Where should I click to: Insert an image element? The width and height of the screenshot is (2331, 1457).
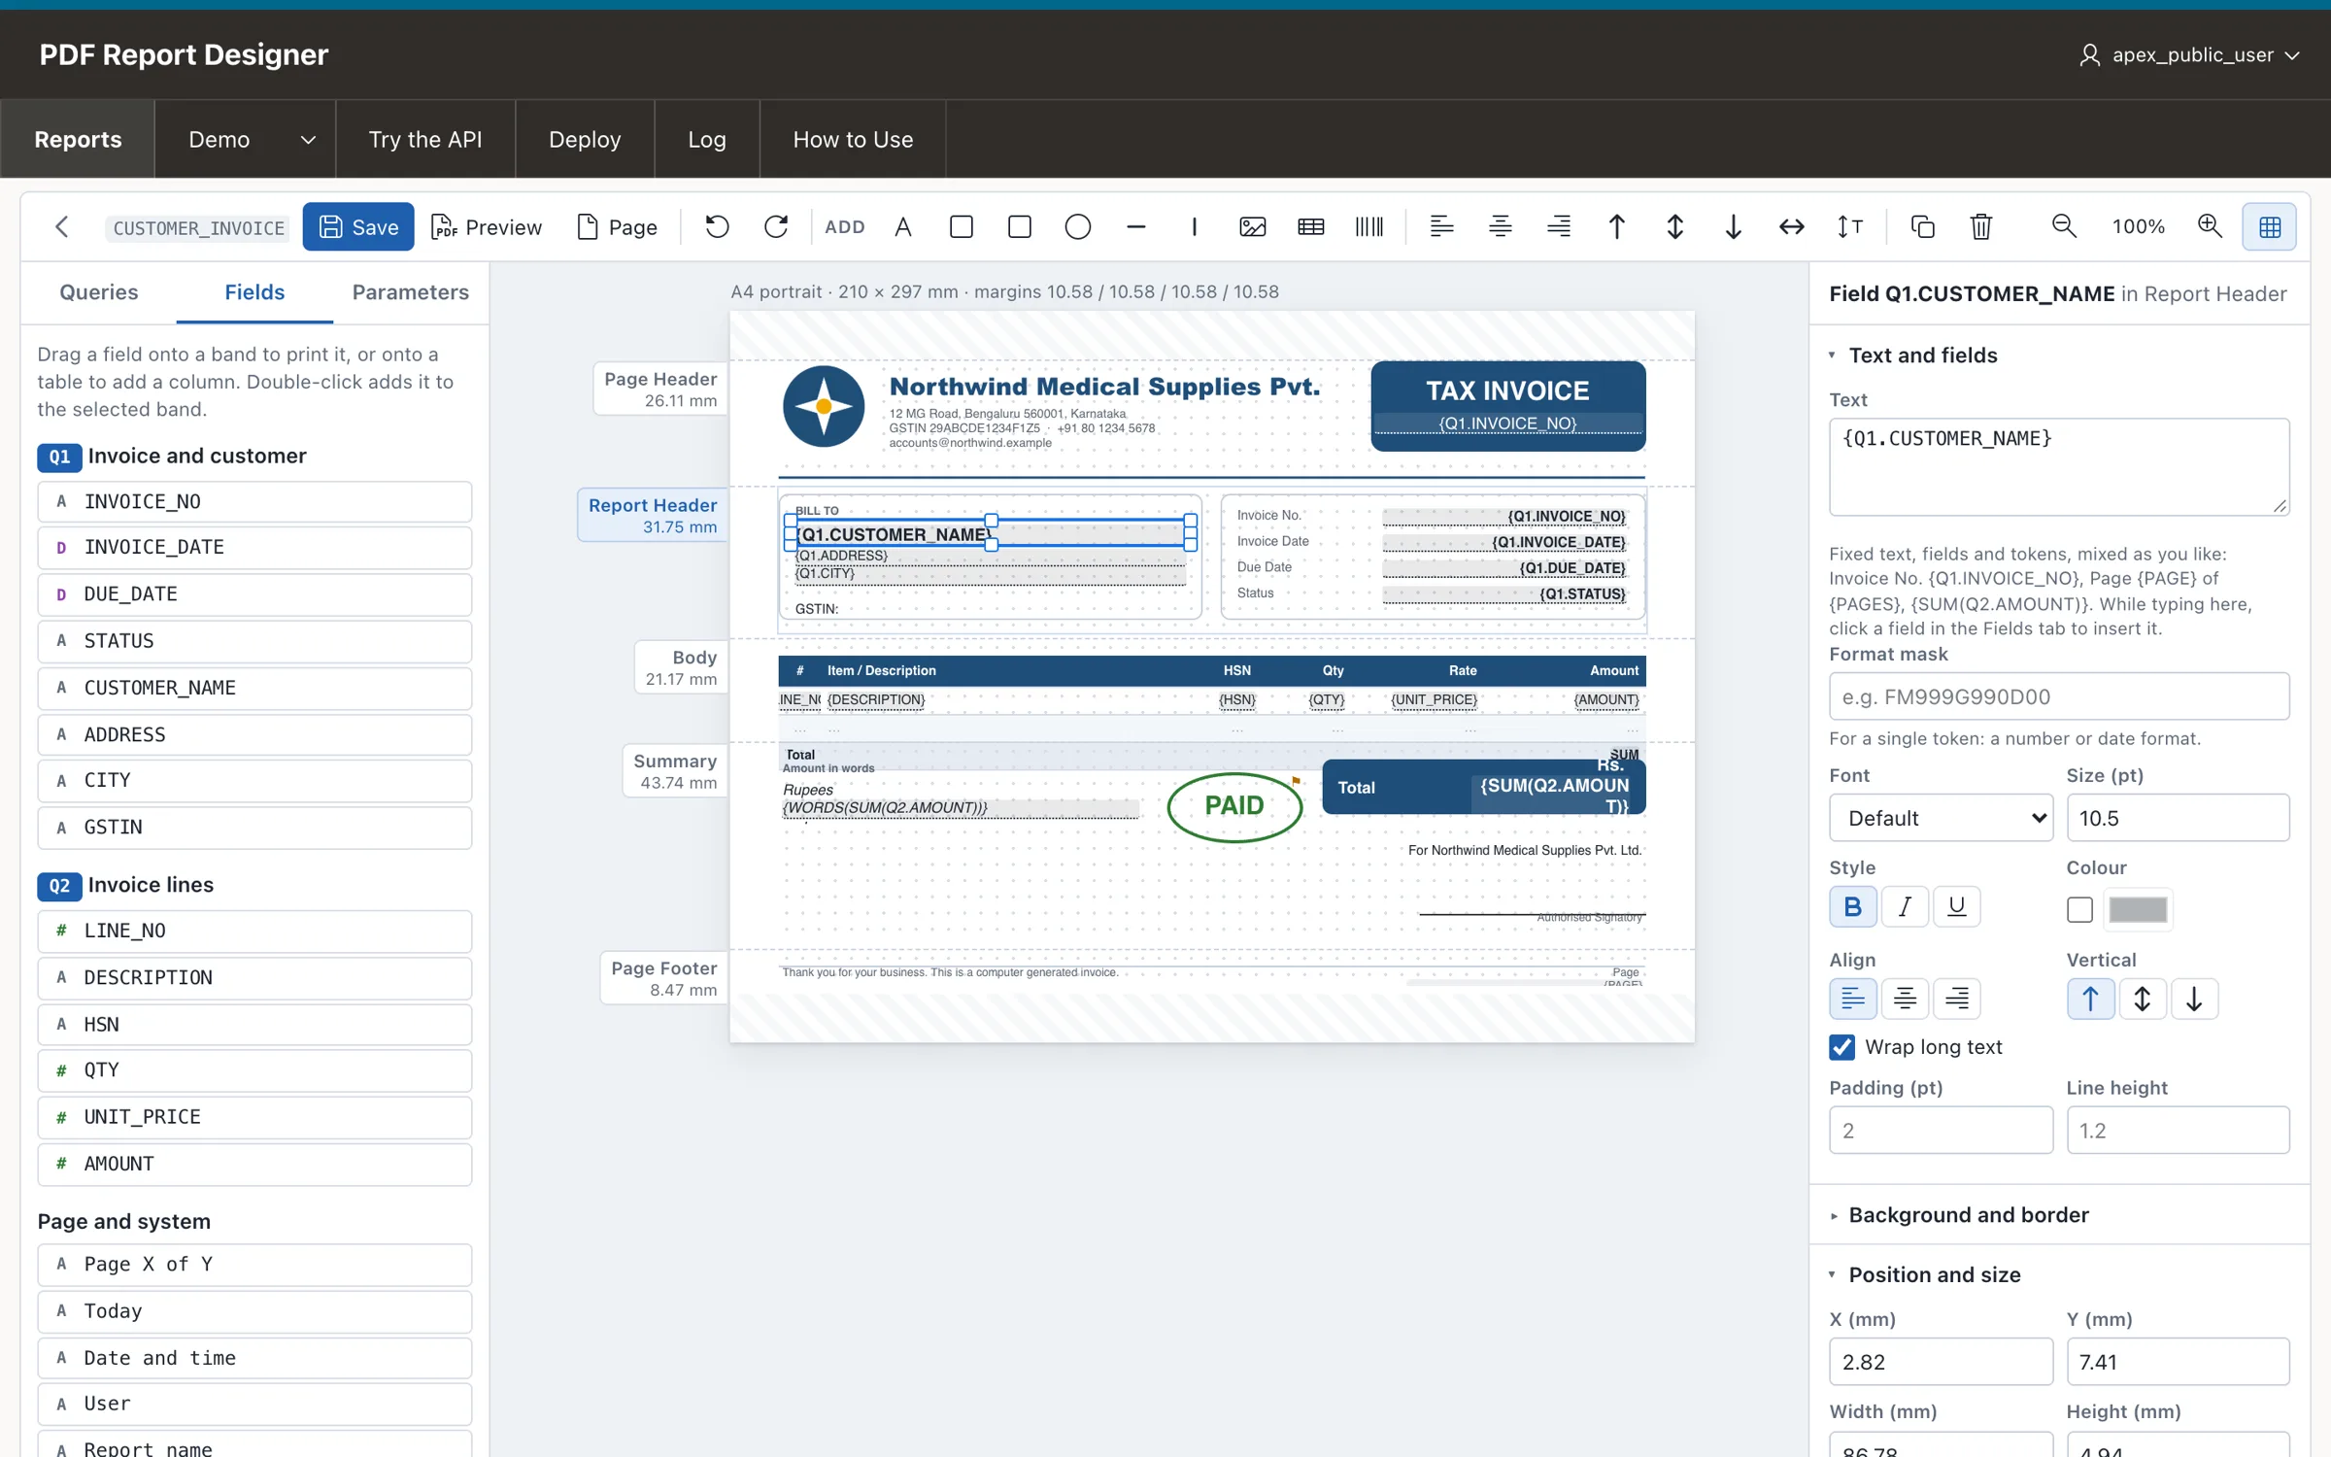(x=1253, y=226)
